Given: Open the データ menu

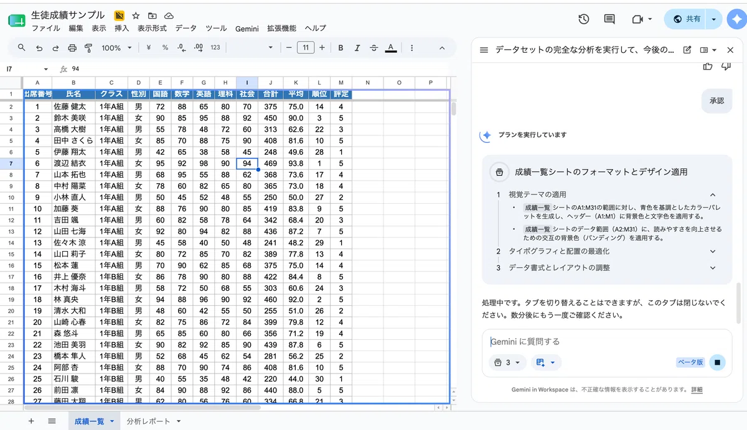Looking at the screenshot, I should coord(186,29).
